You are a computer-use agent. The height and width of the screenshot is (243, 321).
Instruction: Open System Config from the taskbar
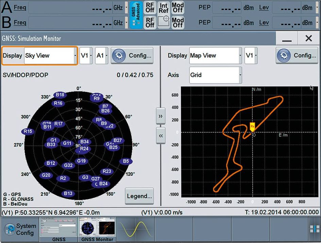(20, 229)
